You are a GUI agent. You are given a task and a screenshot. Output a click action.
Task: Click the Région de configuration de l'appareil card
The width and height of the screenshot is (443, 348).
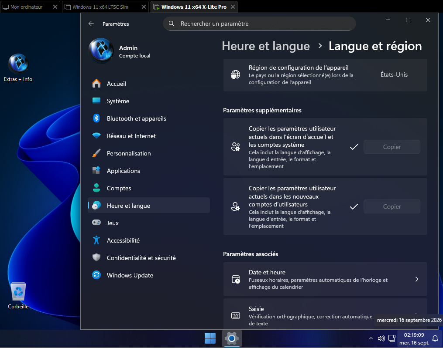click(x=325, y=75)
